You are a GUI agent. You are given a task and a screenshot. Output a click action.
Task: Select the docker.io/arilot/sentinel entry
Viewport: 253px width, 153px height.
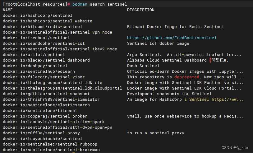(34, 54)
